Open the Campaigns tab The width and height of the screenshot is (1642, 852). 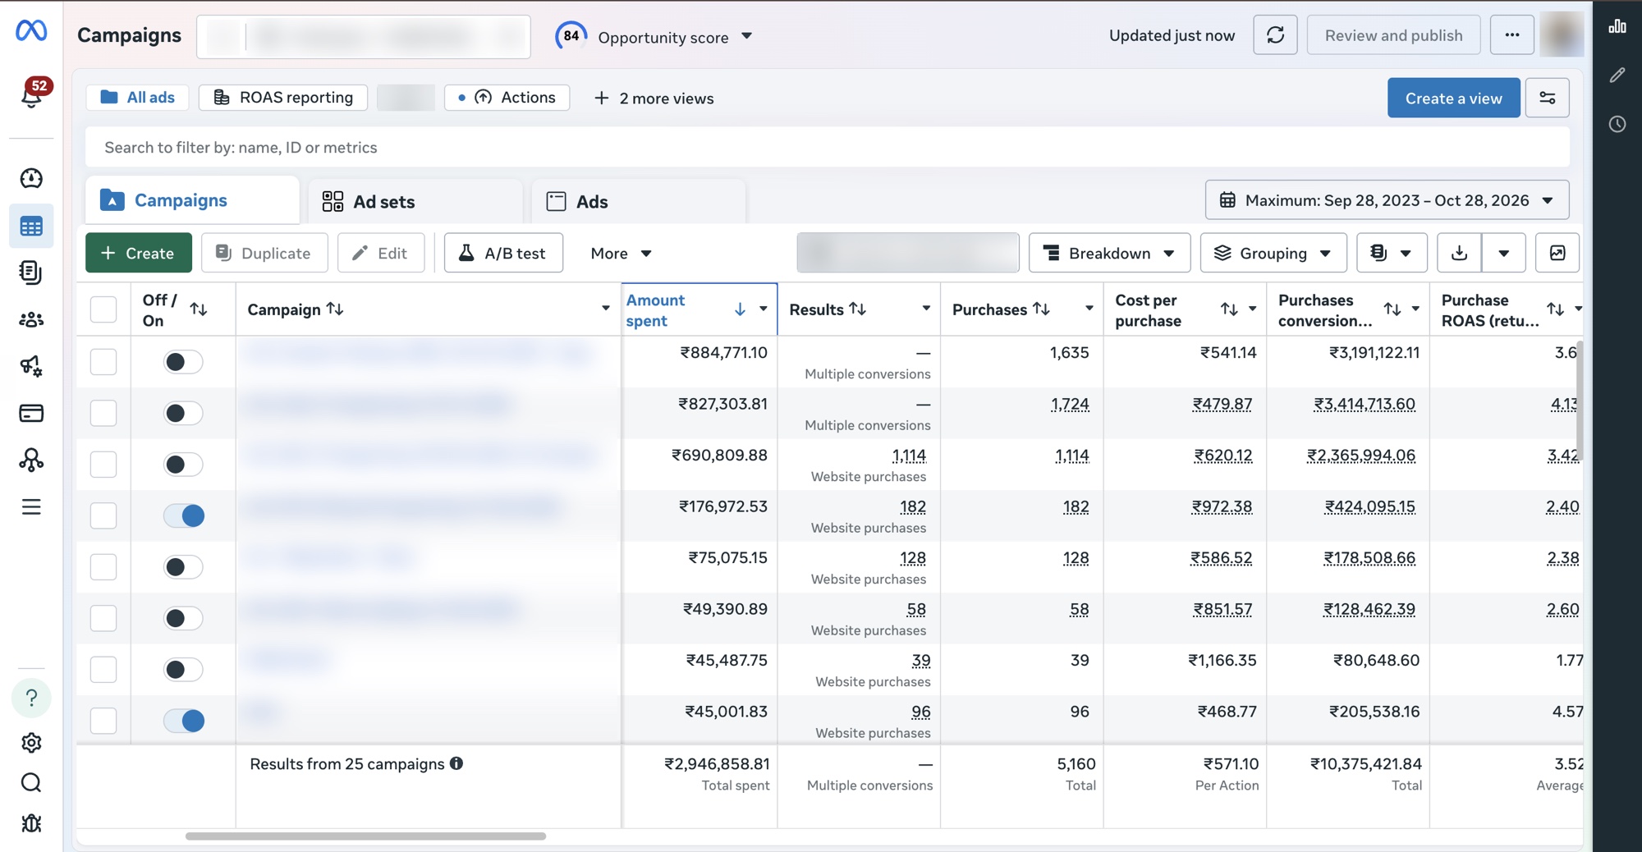(192, 200)
